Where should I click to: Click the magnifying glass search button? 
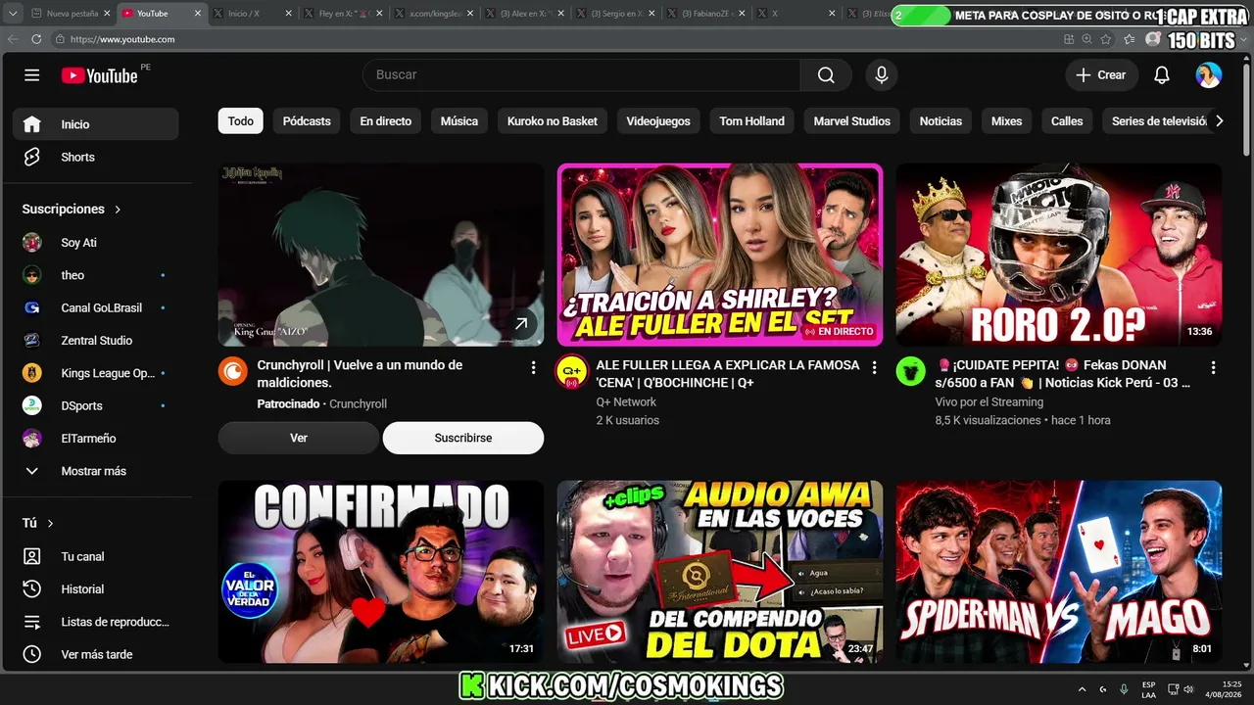pyautogui.click(x=826, y=75)
